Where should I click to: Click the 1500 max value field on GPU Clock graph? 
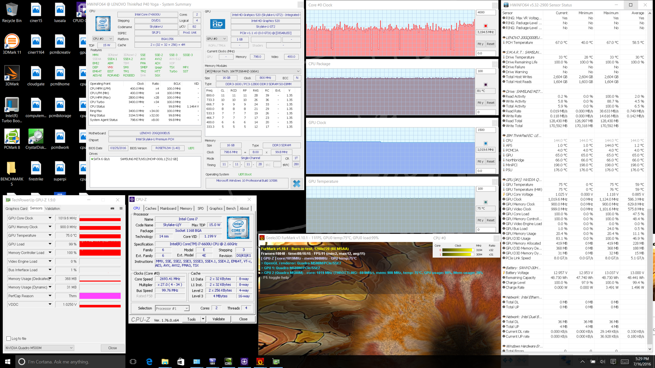click(x=486, y=130)
